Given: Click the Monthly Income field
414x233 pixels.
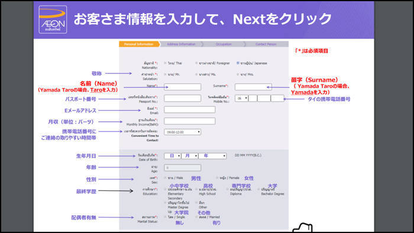Looking at the screenshot, I should [190, 121].
